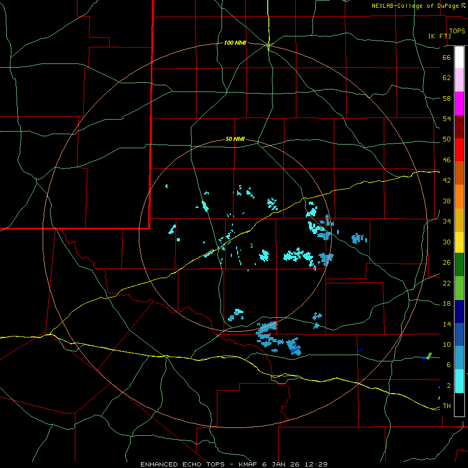The width and height of the screenshot is (468, 468).
Task: Click the magenta 58 K FT legend swatch
Action: 459,103
